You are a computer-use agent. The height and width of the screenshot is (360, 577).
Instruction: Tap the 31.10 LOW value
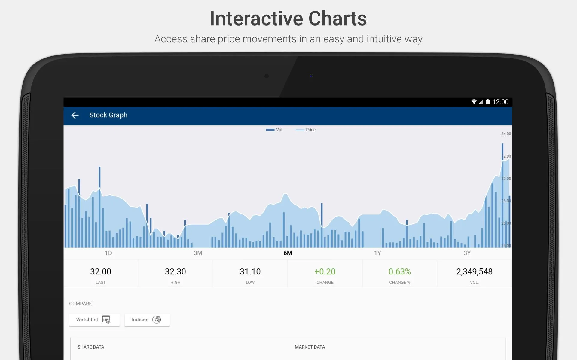pyautogui.click(x=250, y=272)
